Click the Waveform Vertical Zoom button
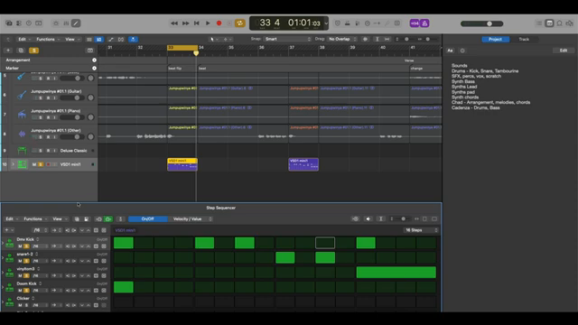 (x=365, y=39)
